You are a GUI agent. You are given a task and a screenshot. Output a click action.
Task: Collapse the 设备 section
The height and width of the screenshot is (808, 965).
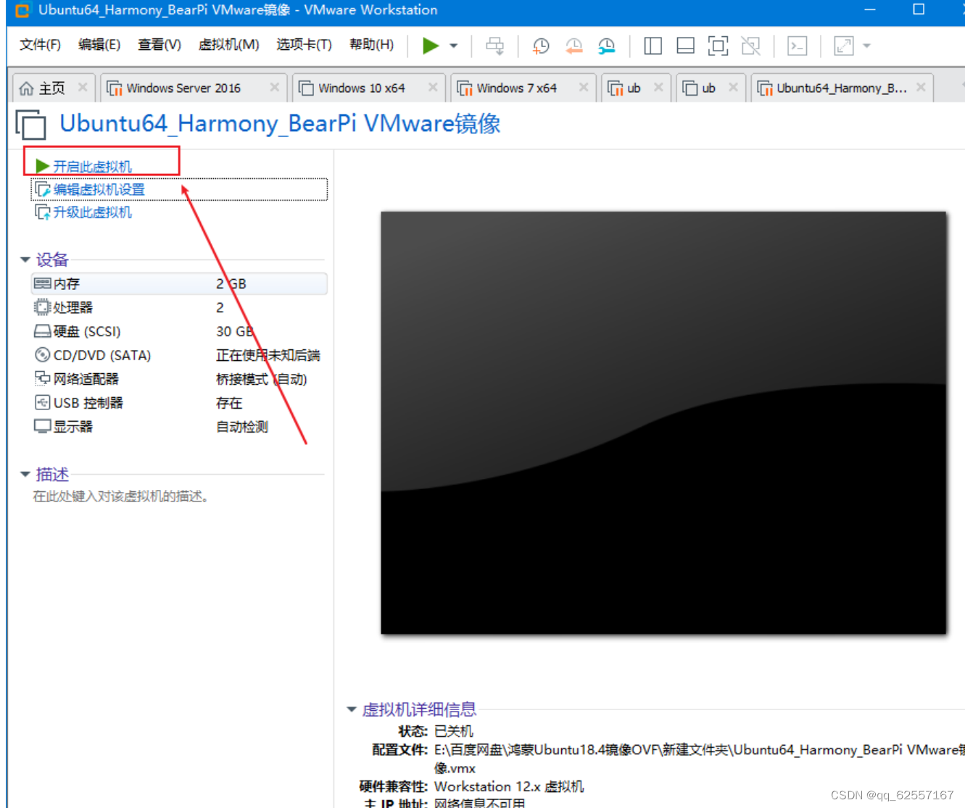coord(25,259)
